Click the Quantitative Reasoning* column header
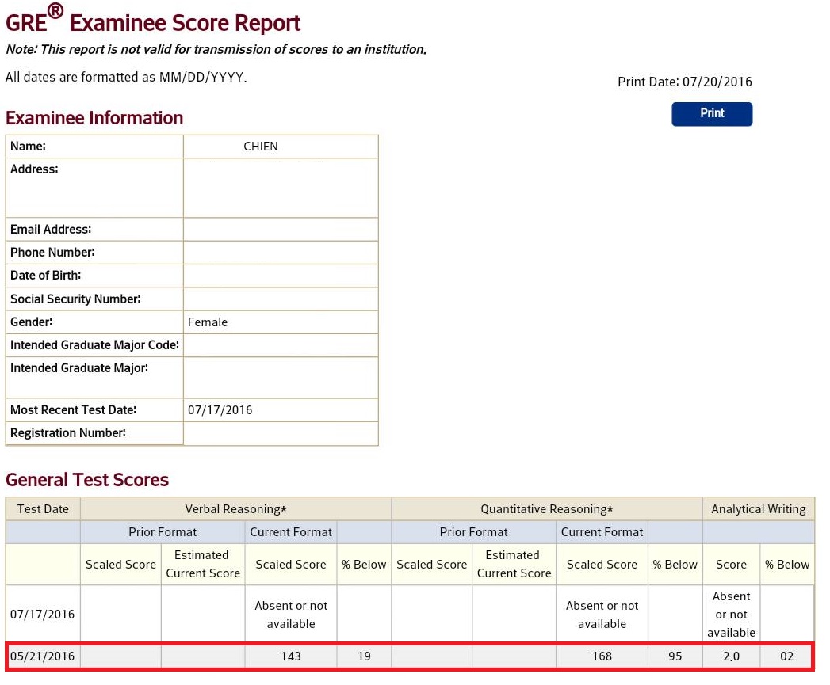 coord(547,509)
